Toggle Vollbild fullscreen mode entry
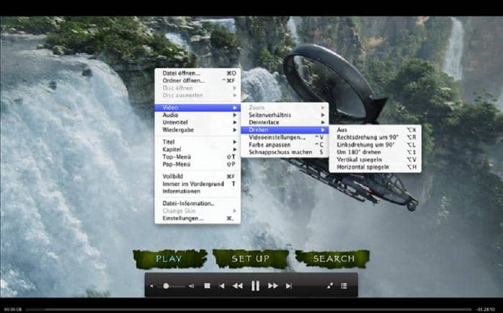 pos(198,177)
